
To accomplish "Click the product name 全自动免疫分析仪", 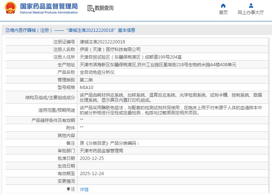I will tap(97, 72).
